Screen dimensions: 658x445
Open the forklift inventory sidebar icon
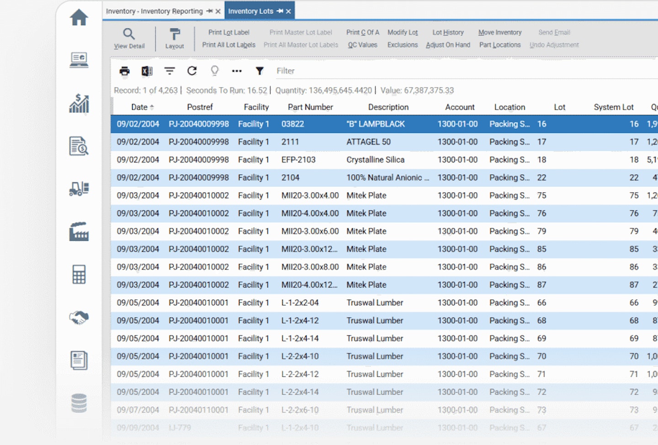coord(79,188)
